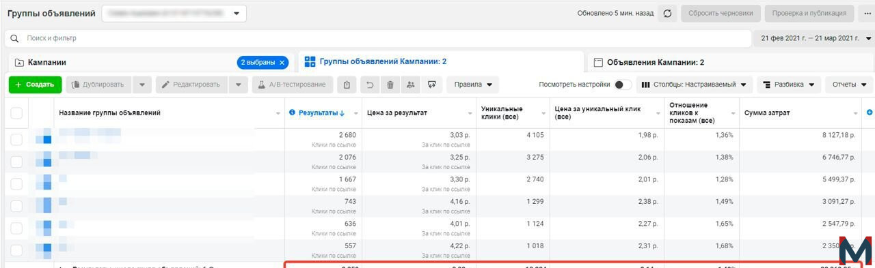Check the box for row with 557 results
The height and width of the screenshot is (268, 875).
16,250
